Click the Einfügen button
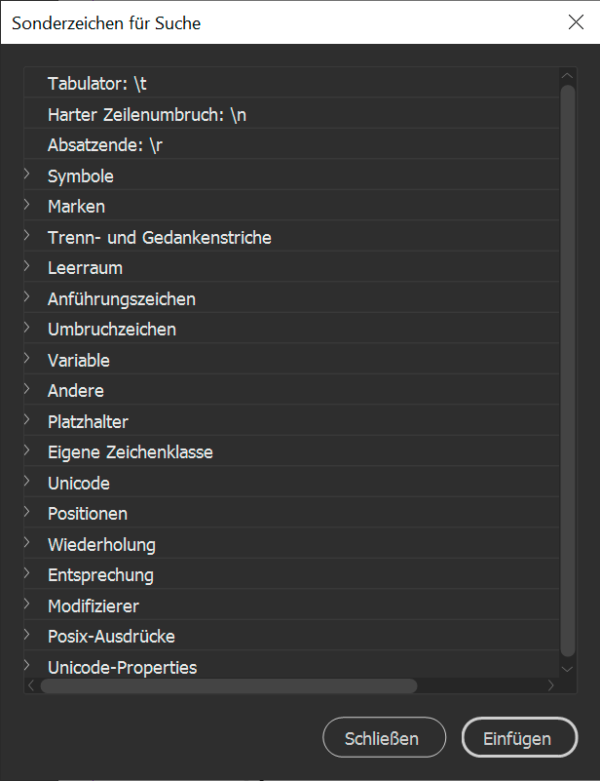This screenshot has width=600, height=781. (x=519, y=738)
